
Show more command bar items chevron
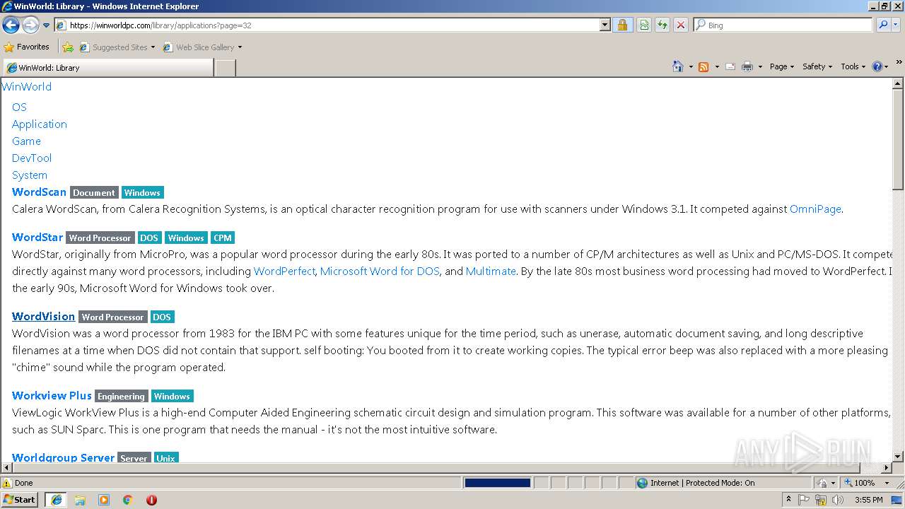(899, 63)
